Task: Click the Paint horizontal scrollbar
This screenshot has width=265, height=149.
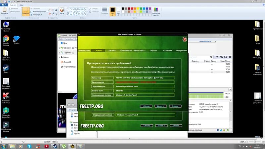Action: pos(130,139)
